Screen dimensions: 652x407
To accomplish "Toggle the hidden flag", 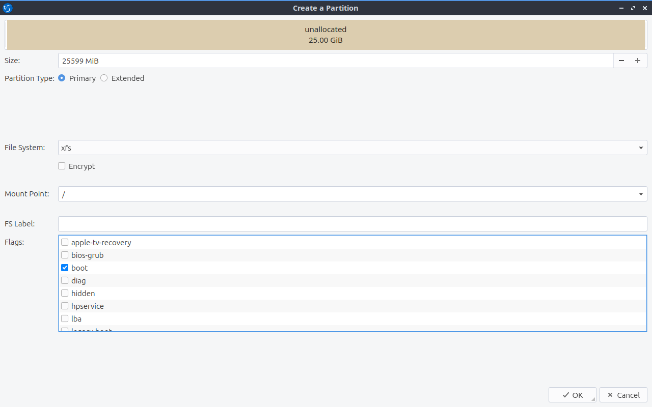I will click(x=65, y=294).
